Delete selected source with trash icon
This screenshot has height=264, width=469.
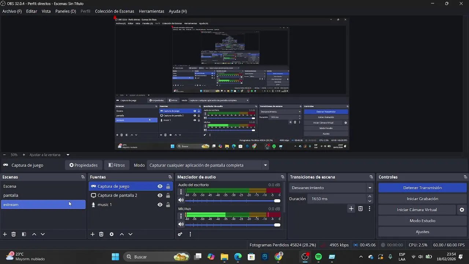tap(101, 234)
